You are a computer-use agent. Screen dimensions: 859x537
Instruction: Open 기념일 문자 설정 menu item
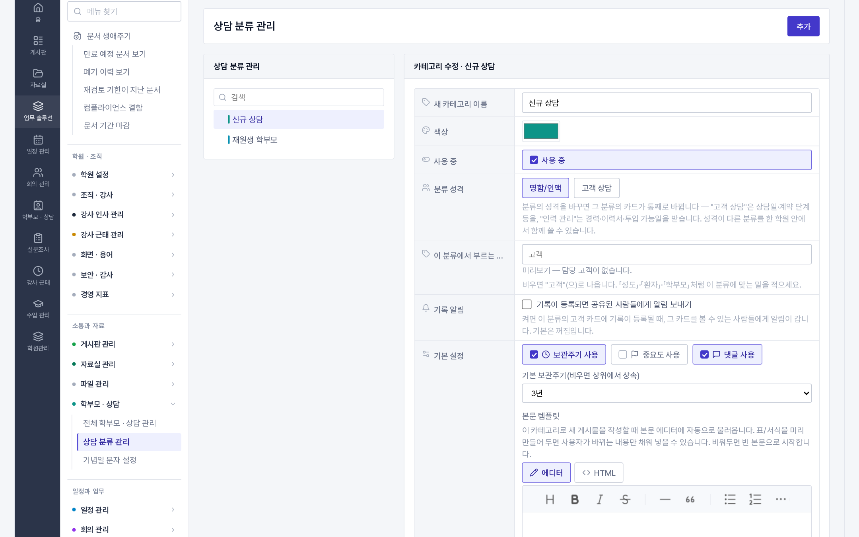pyautogui.click(x=110, y=460)
